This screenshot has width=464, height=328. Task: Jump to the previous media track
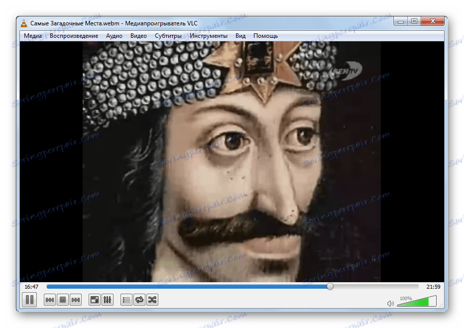coord(50,300)
